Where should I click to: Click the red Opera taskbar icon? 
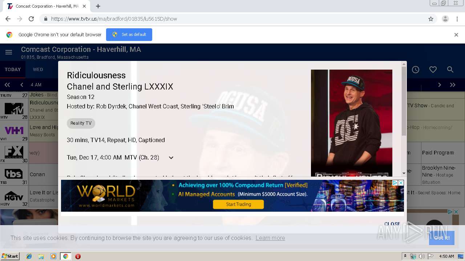(78, 256)
